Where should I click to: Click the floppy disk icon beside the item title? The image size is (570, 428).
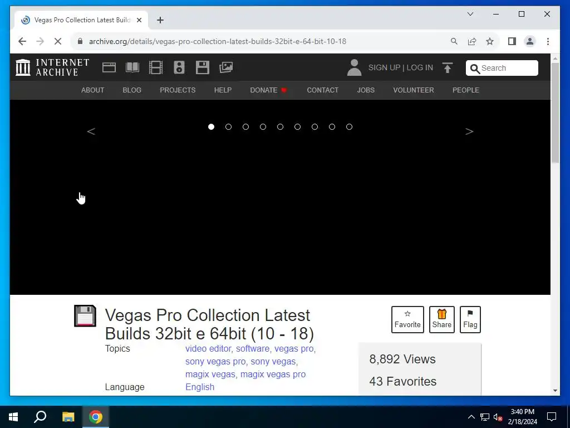pyautogui.click(x=85, y=315)
